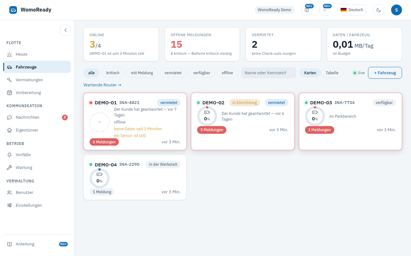Focus the Name oder Kennzeichen search field
Viewport: 411px width, 256px height.
(x=268, y=73)
